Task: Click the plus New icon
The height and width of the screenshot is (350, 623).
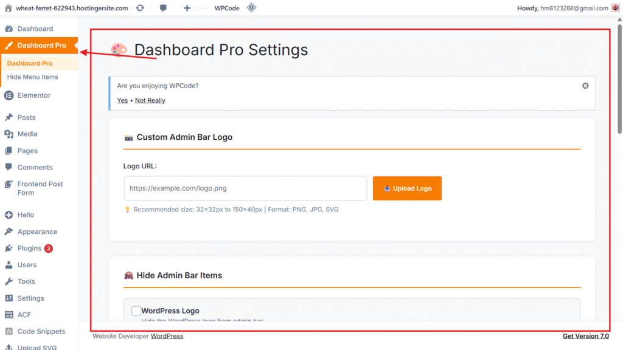Action: tap(187, 8)
